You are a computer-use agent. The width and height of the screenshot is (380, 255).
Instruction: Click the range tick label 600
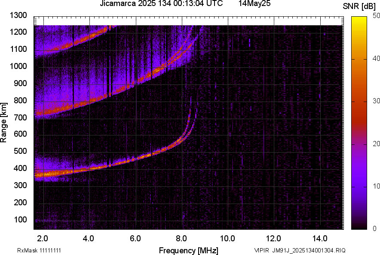tap(20, 134)
